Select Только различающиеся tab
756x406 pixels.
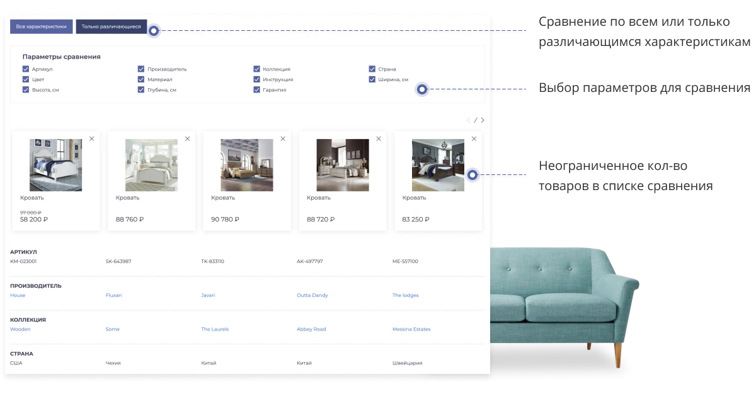point(112,26)
